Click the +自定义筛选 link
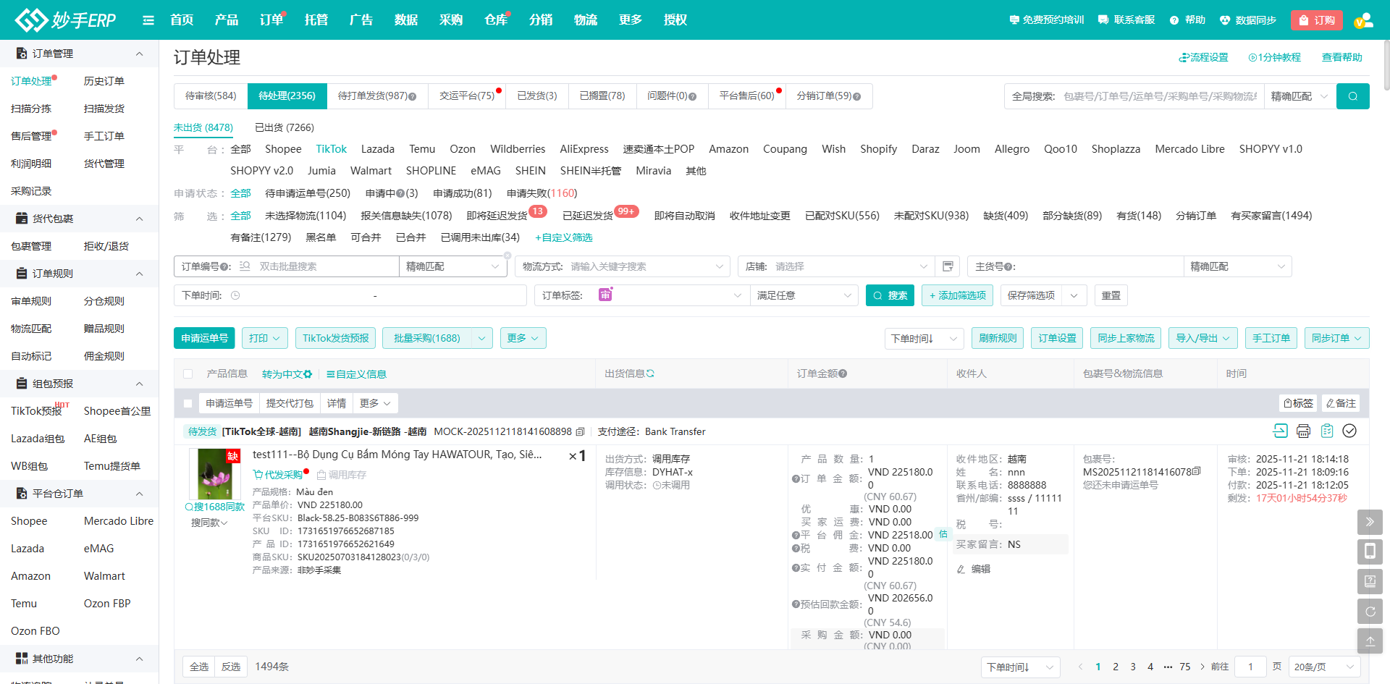This screenshot has height=684, width=1390. click(x=564, y=237)
